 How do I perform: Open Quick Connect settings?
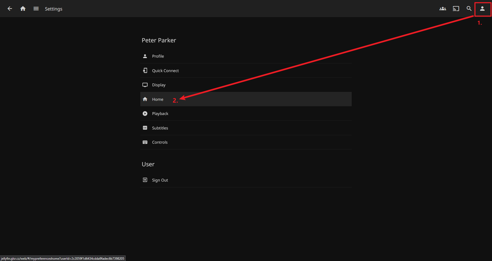tap(165, 71)
